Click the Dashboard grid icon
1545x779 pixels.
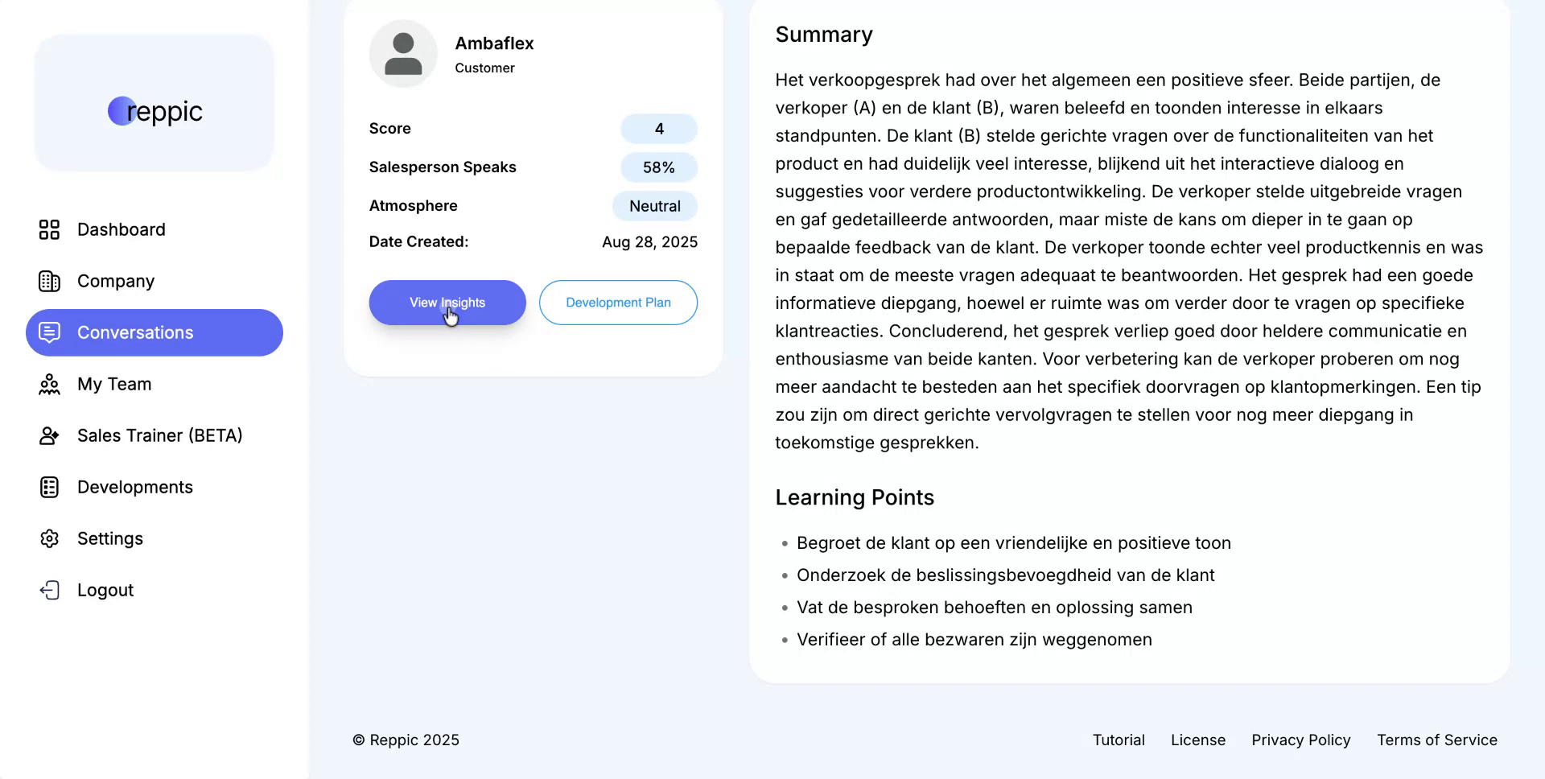click(49, 230)
